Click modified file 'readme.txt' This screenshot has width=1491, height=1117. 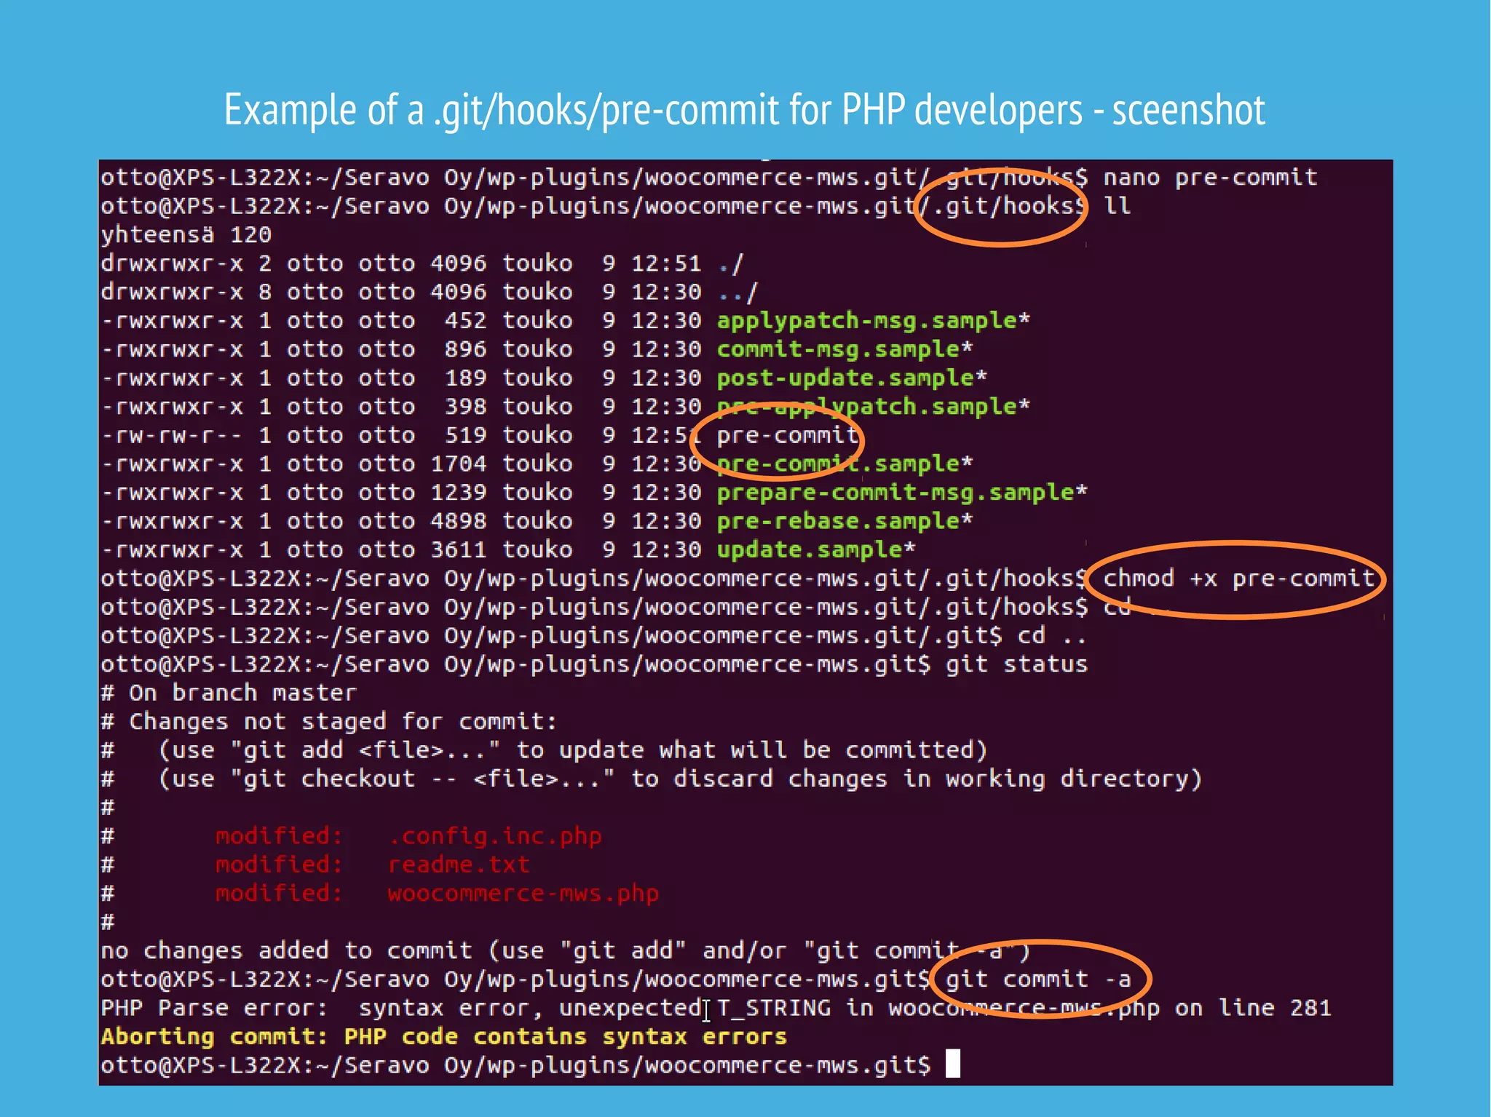tap(459, 864)
